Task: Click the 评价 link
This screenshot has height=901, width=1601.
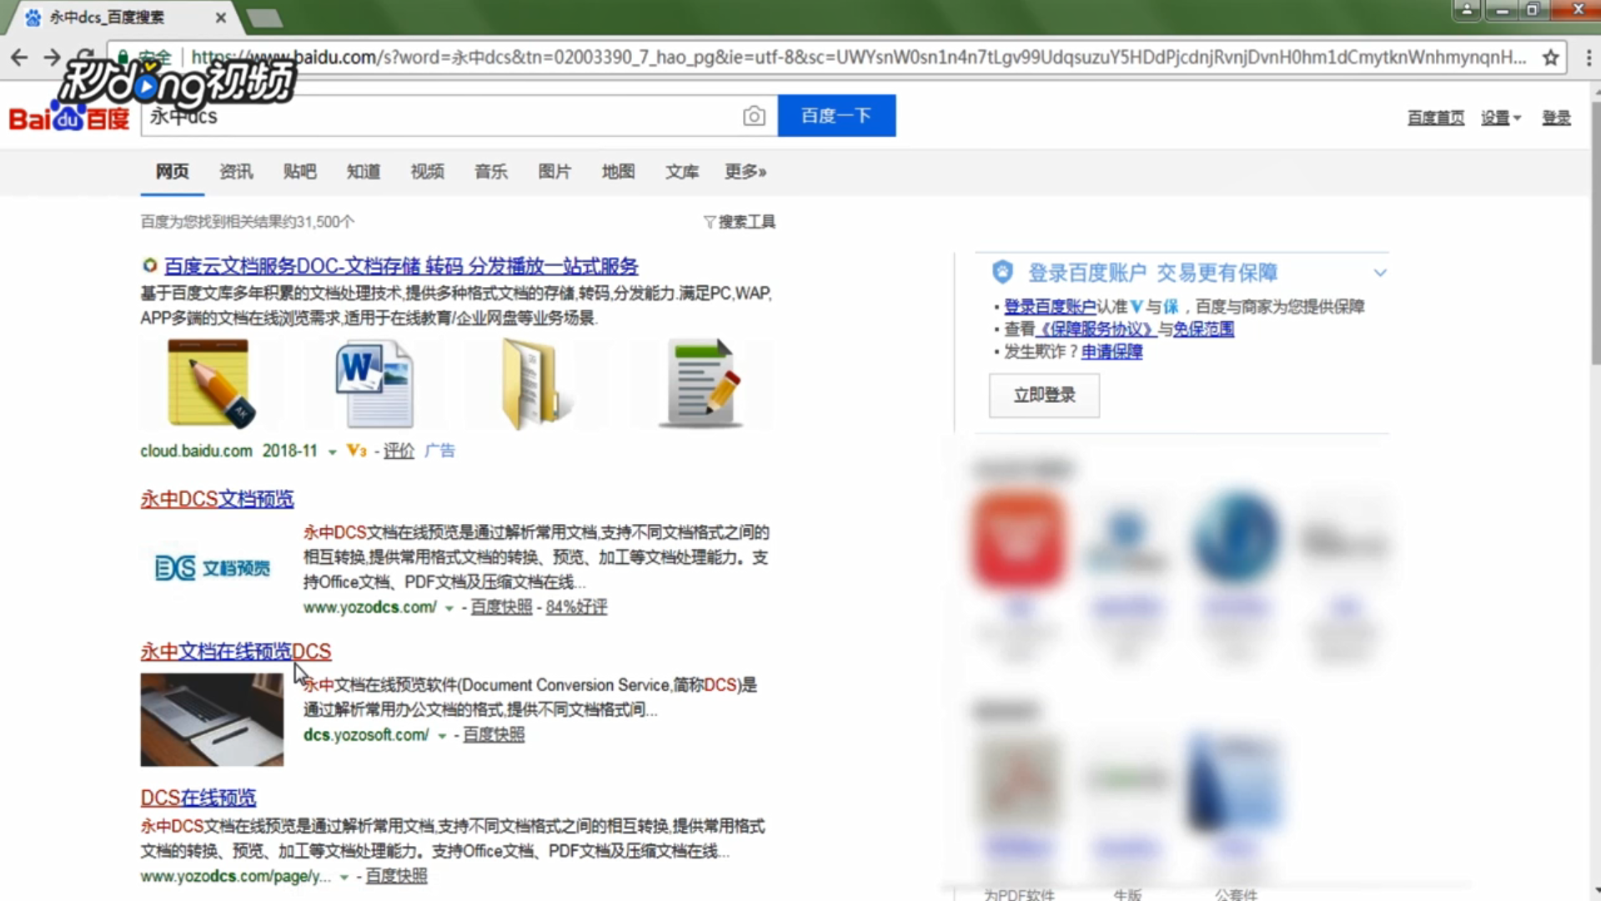Action: tap(399, 450)
